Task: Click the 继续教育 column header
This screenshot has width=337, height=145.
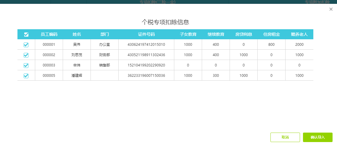Action: point(216,34)
